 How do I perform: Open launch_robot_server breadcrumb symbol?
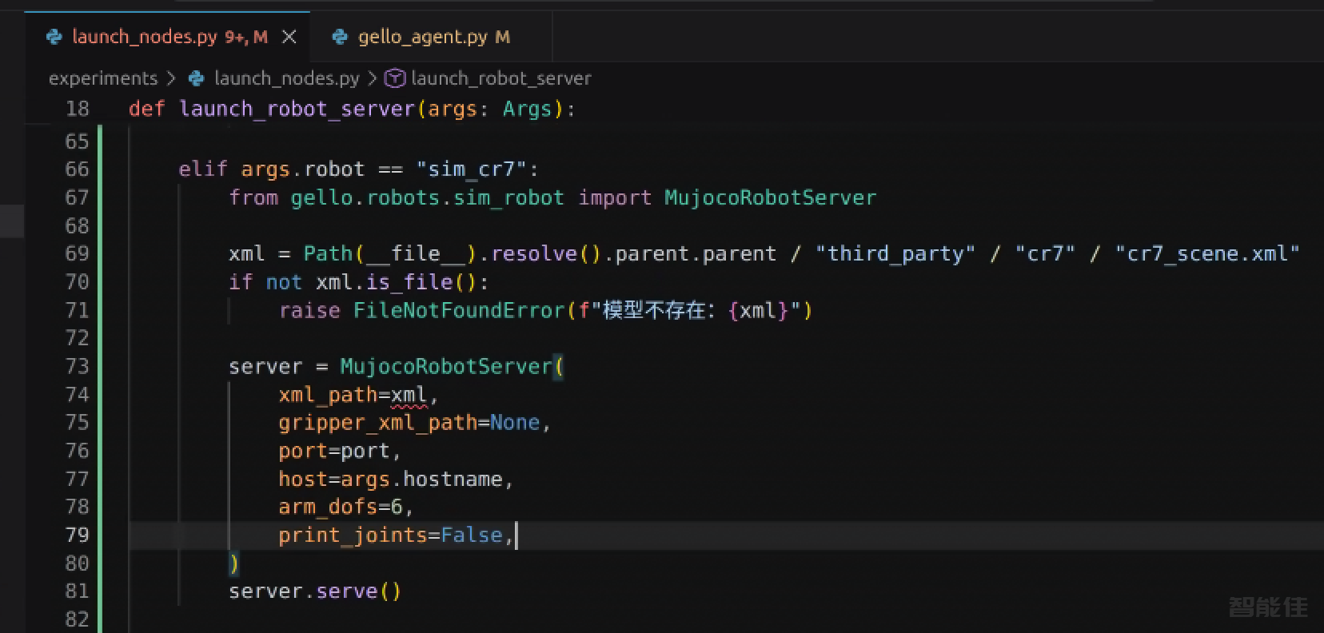500,78
